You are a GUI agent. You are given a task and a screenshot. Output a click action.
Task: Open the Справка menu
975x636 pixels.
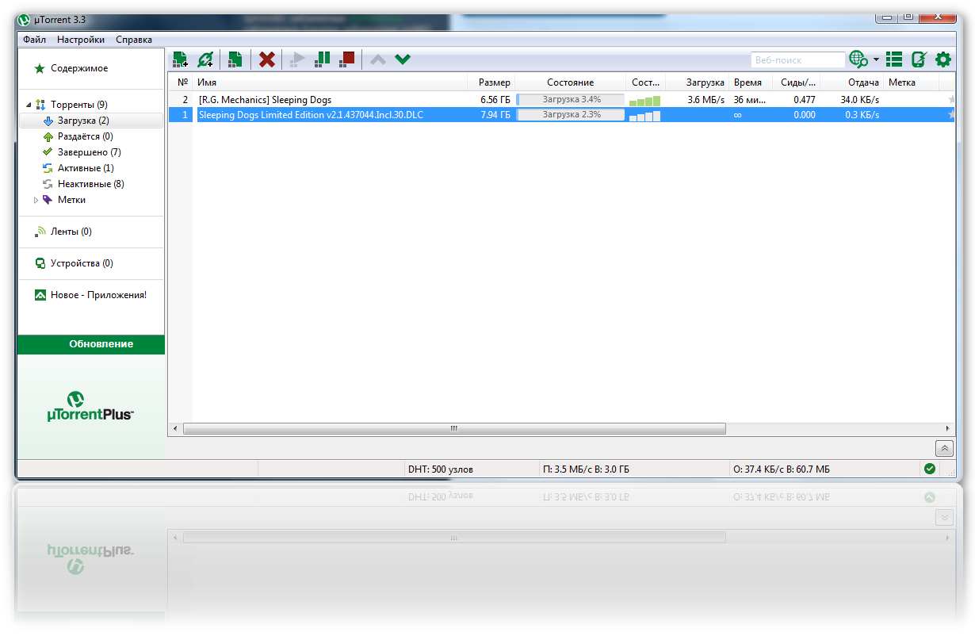(134, 40)
